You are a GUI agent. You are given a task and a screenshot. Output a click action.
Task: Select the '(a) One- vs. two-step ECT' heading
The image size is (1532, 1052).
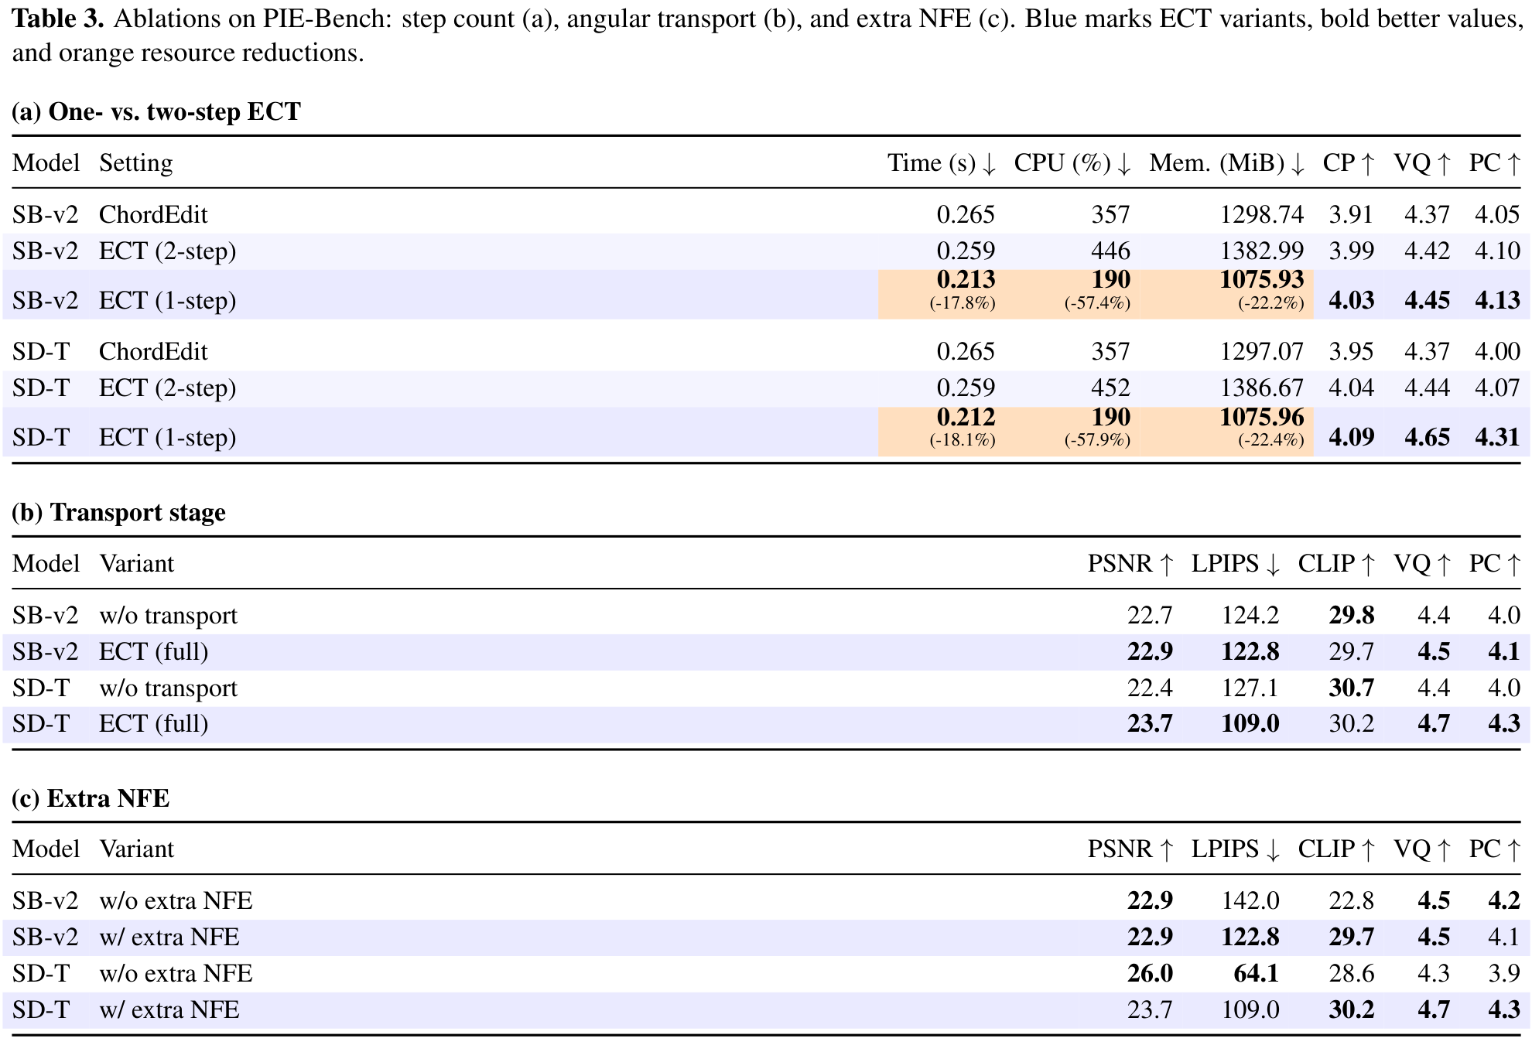[x=156, y=112]
